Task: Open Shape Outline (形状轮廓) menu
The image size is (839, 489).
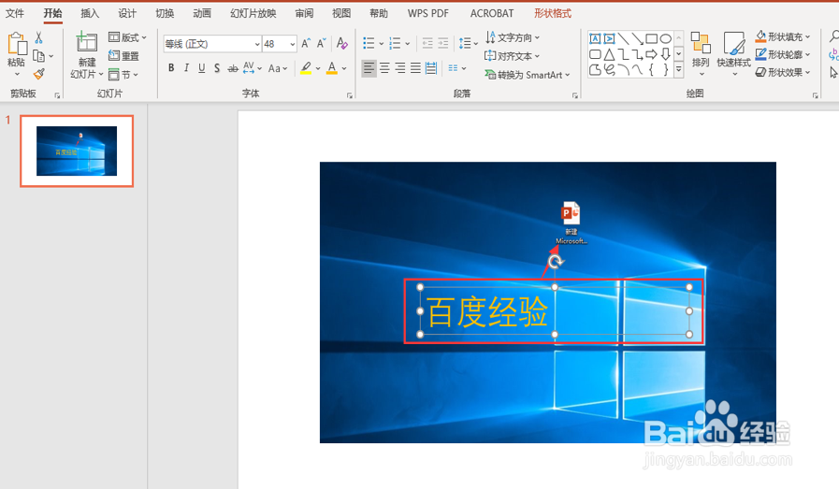Action: (783, 54)
